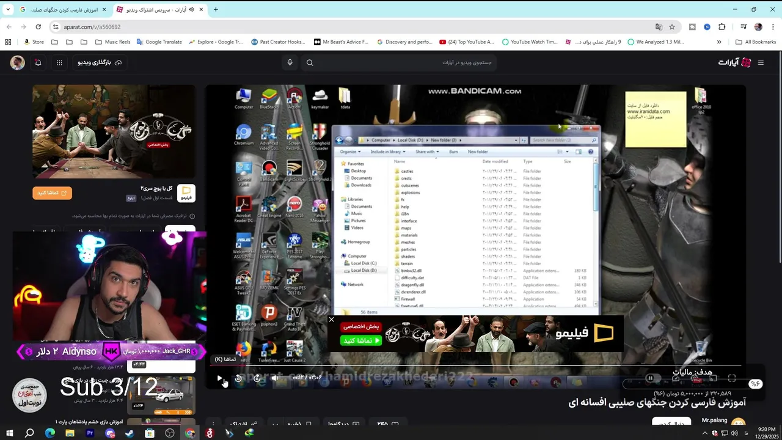Click the upload video button
This screenshot has height=440, width=782.
(99, 62)
